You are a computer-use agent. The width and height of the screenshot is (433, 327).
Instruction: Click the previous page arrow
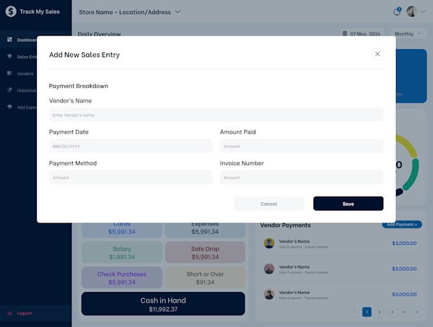(x=354, y=312)
